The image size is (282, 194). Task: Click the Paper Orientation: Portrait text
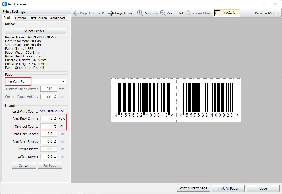point(25,68)
